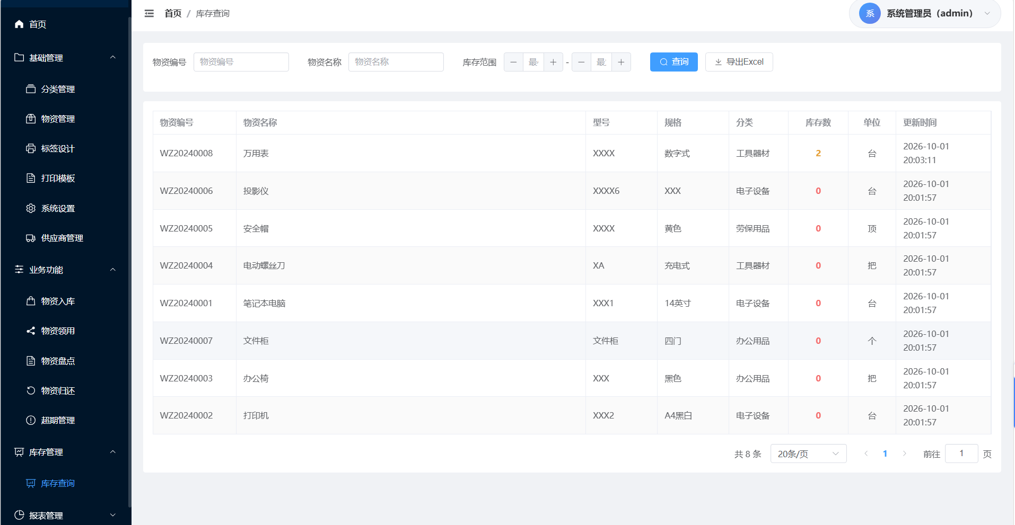Click the 标签设计 printer icon
This screenshot has width=1015, height=525.
[31, 148]
